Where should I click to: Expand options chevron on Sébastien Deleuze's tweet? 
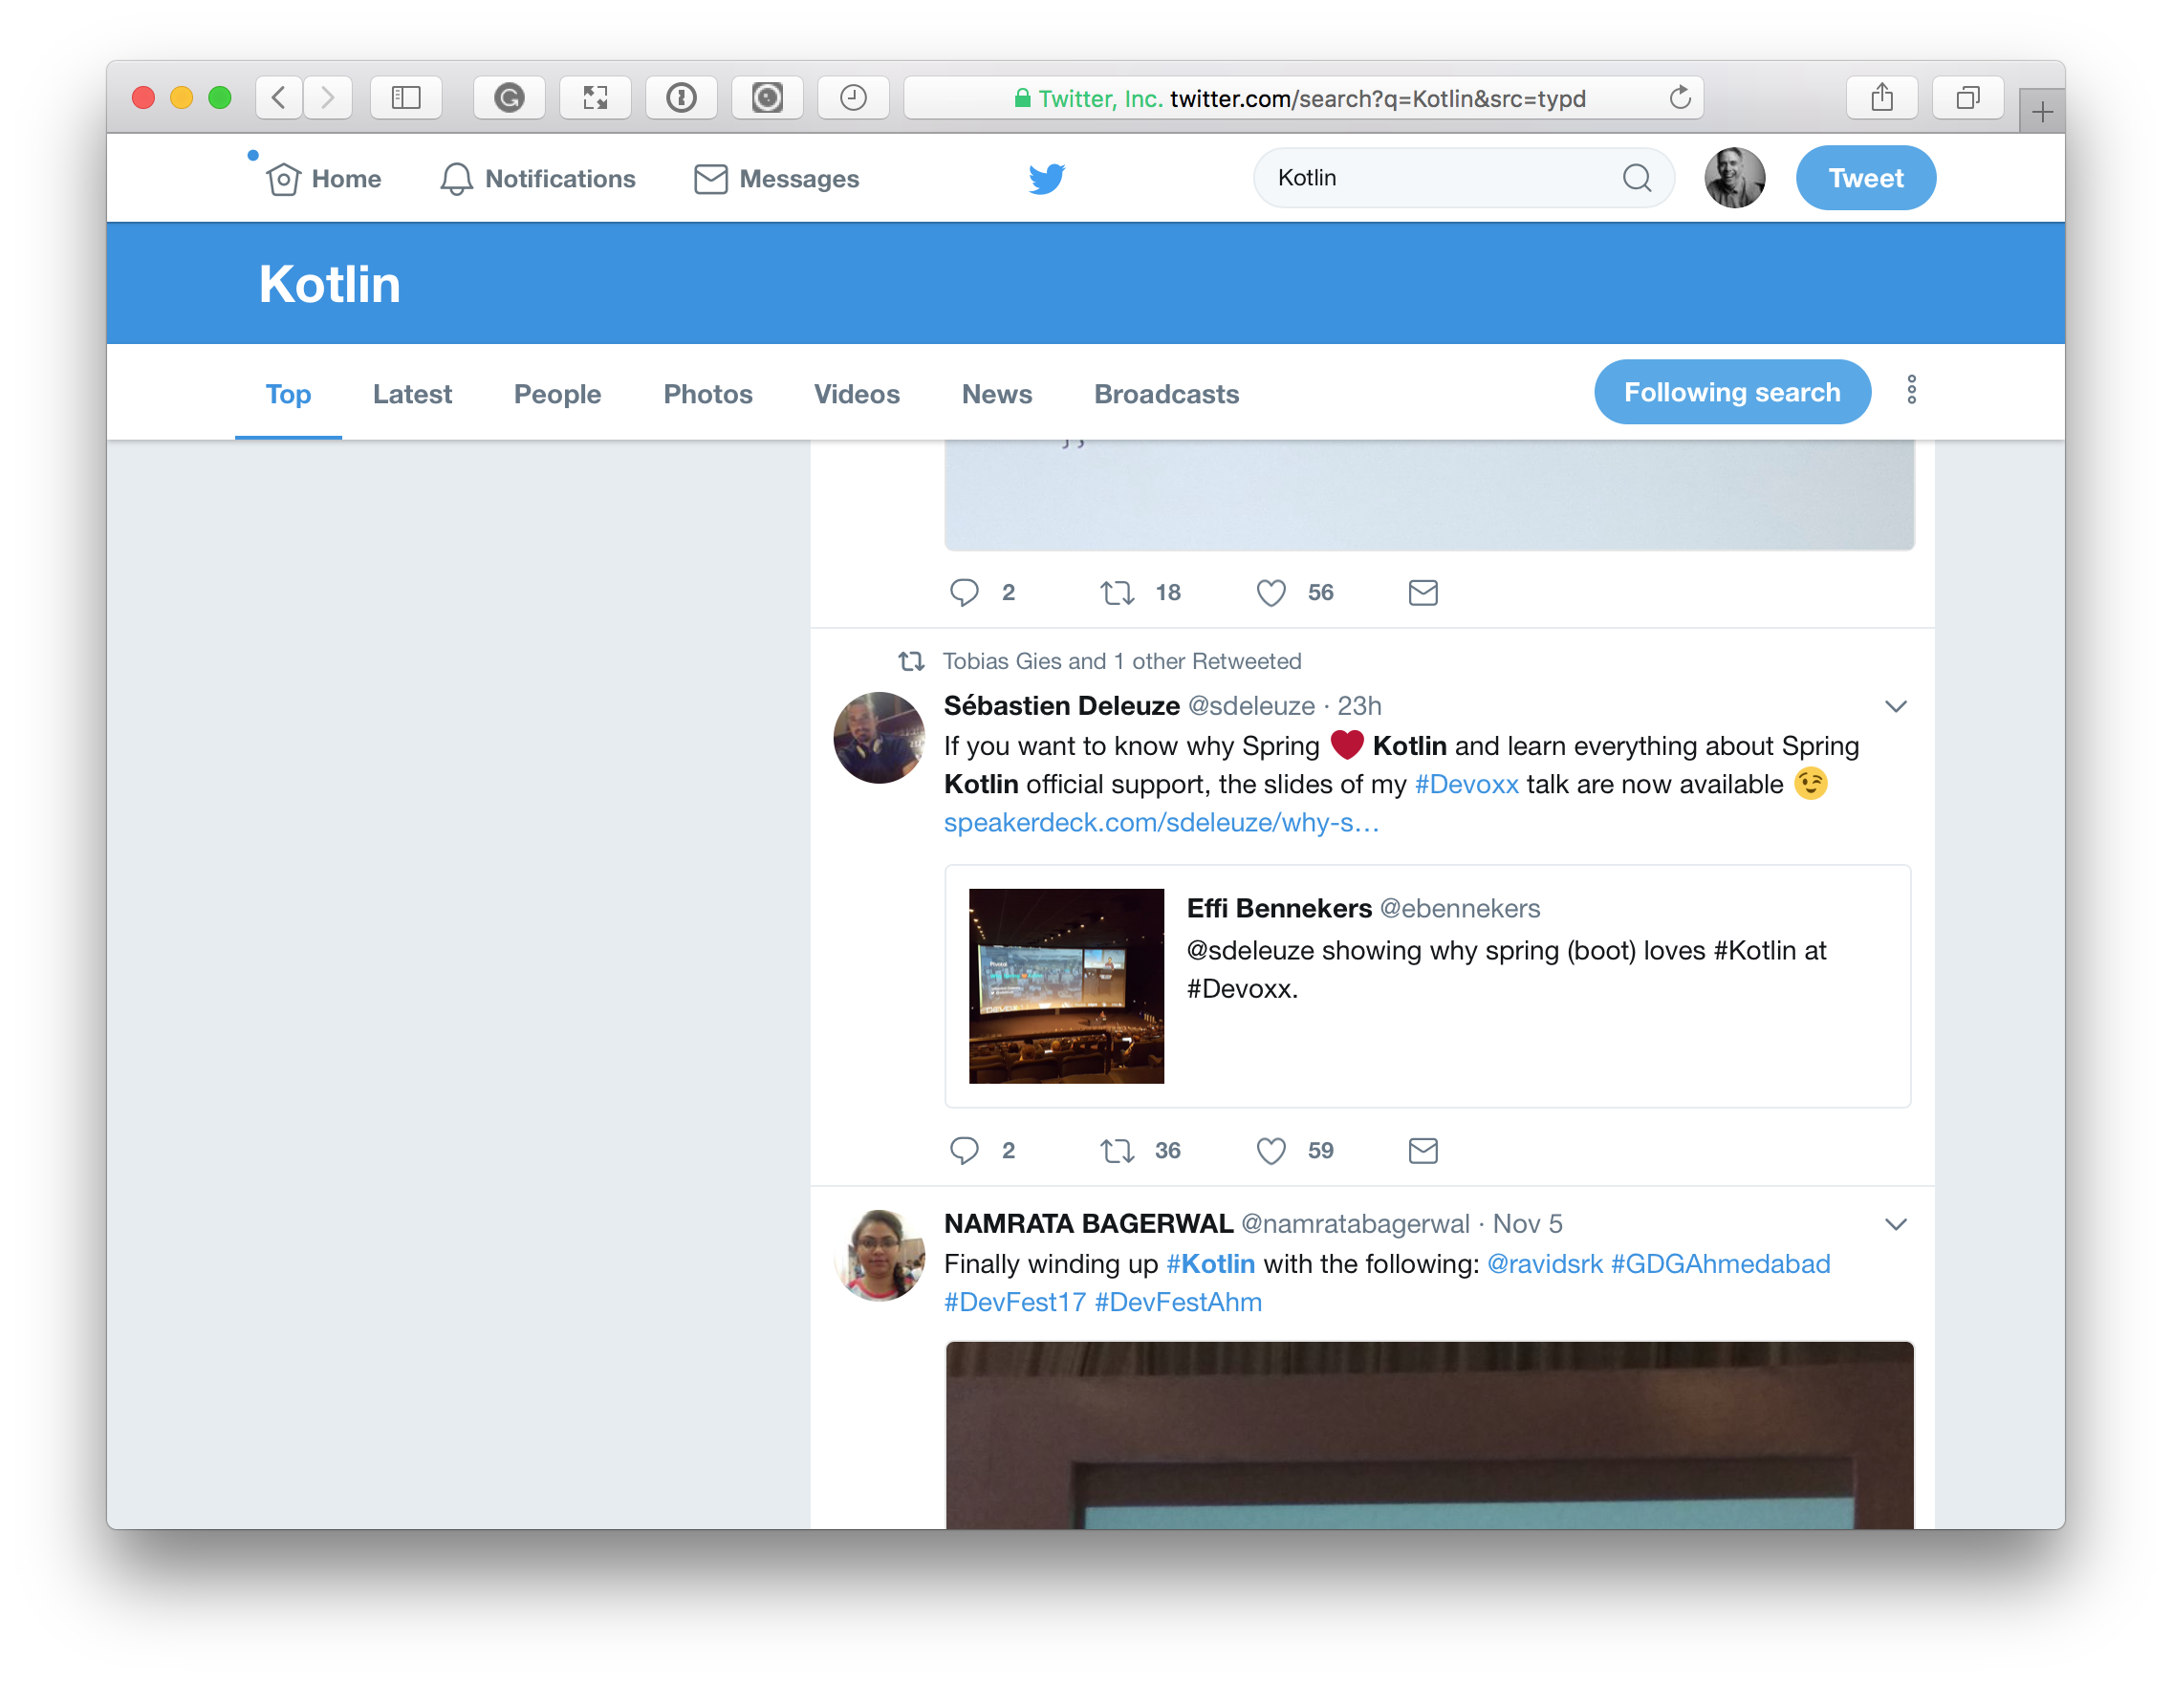[x=1896, y=707]
